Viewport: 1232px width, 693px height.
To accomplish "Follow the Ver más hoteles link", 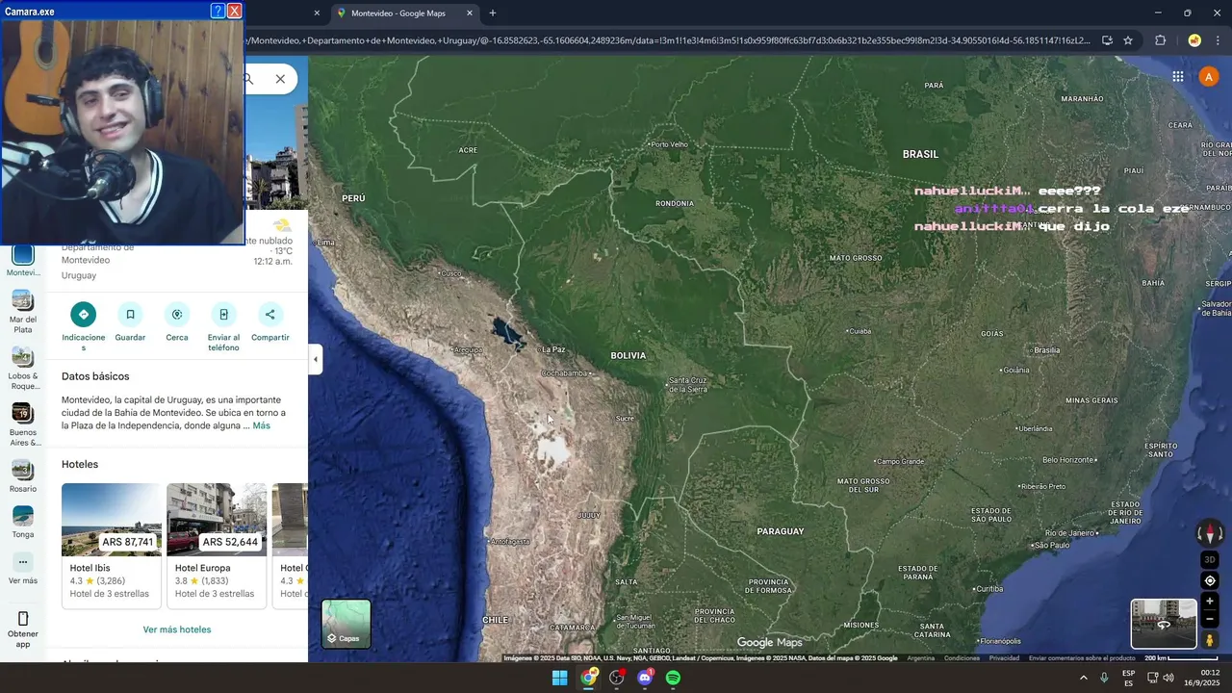I will [177, 629].
